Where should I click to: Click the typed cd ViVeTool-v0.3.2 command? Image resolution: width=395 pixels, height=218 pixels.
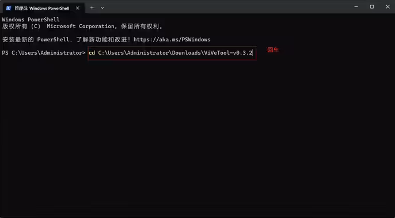[x=170, y=53]
